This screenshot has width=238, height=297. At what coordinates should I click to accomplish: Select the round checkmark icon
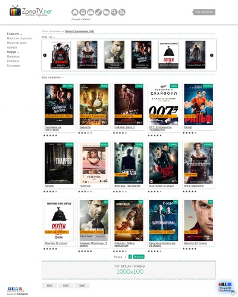tap(98, 13)
